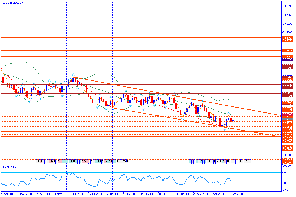Select the 0.67065 price level label
This screenshot has height=197, width=296.
coord(287,160)
